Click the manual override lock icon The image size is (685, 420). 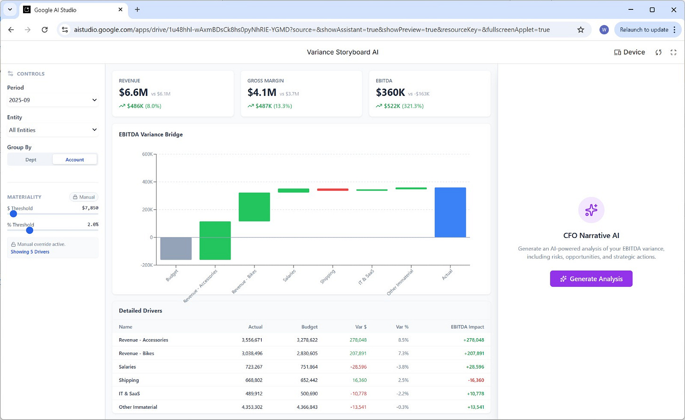click(14, 245)
